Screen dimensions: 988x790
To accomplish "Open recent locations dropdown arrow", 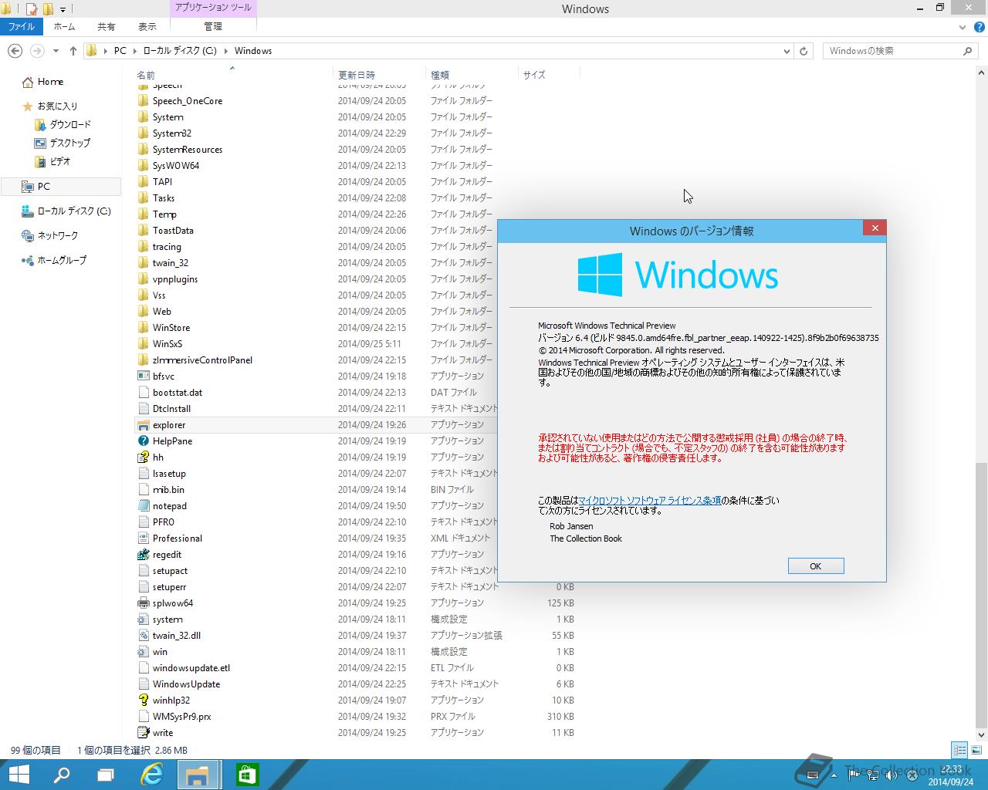I will pyautogui.click(x=56, y=51).
